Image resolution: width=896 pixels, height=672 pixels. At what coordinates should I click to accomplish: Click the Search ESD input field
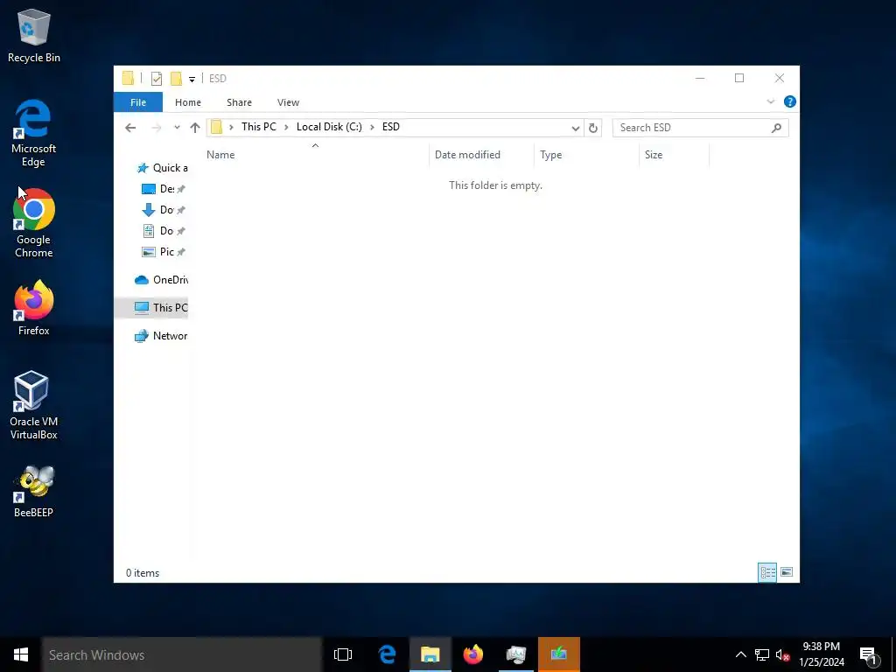tap(693, 128)
